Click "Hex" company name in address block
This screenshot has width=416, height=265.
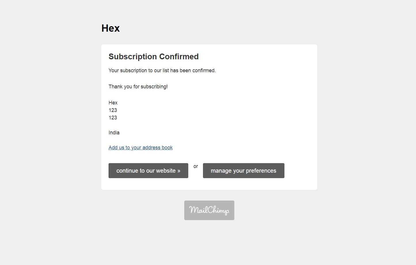(113, 103)
